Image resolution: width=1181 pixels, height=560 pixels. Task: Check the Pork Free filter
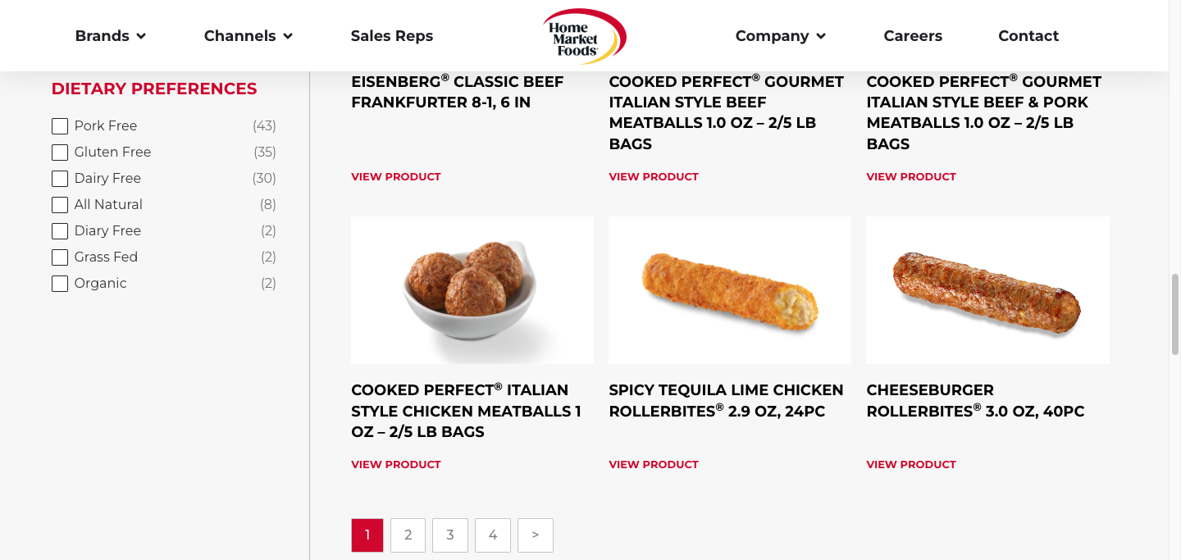pyautogui.click(x=60, y=126)
